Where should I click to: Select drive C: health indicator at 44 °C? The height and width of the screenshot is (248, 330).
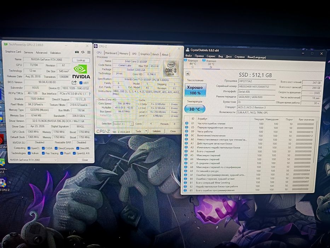[191, 63]
